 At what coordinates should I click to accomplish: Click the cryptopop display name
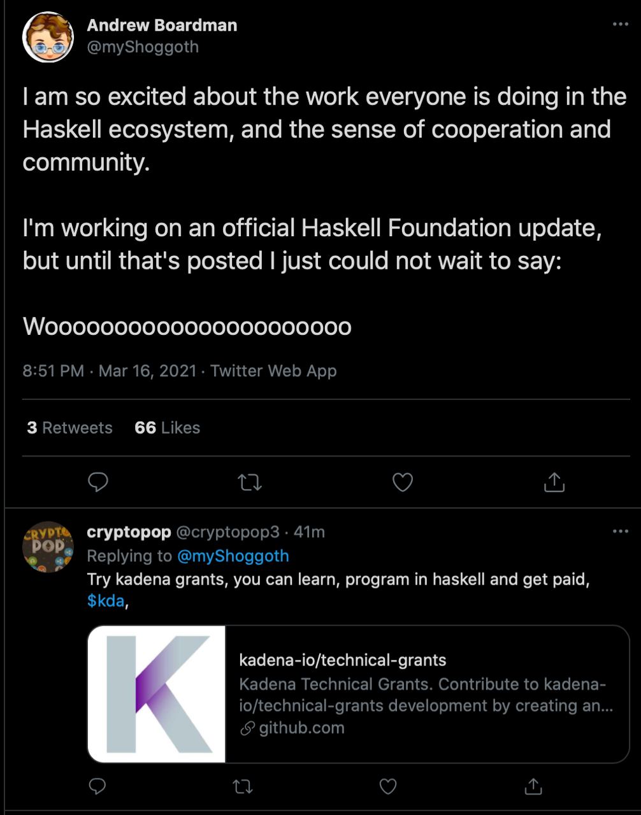click(x=129, y=532)
